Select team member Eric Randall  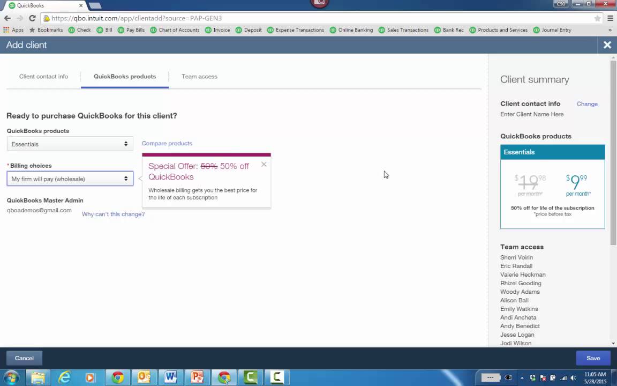click(x=516, y=266)
